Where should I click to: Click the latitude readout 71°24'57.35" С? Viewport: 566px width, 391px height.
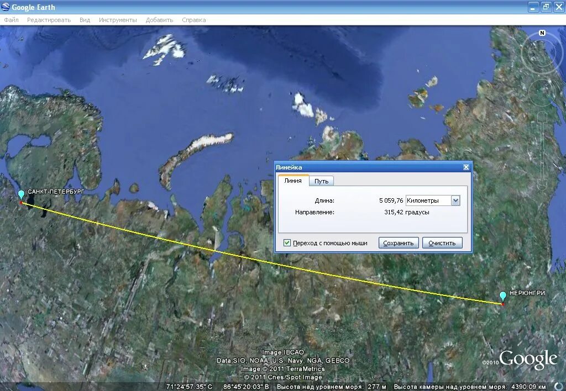pyautogui.click(x=189, y=387)
